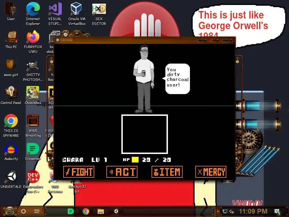This screenshot has height=217, width=289.
Task: Click the 20 / 20 HP value
Action: (x=157, y=160)
